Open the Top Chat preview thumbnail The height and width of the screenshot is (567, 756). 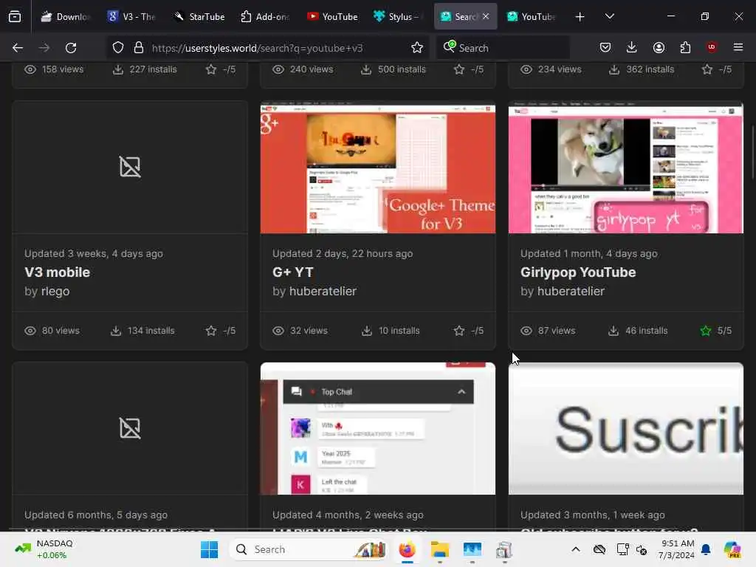coord(378,429)
